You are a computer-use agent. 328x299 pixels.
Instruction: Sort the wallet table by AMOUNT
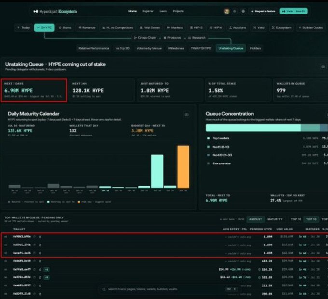[x=256, y=219]
